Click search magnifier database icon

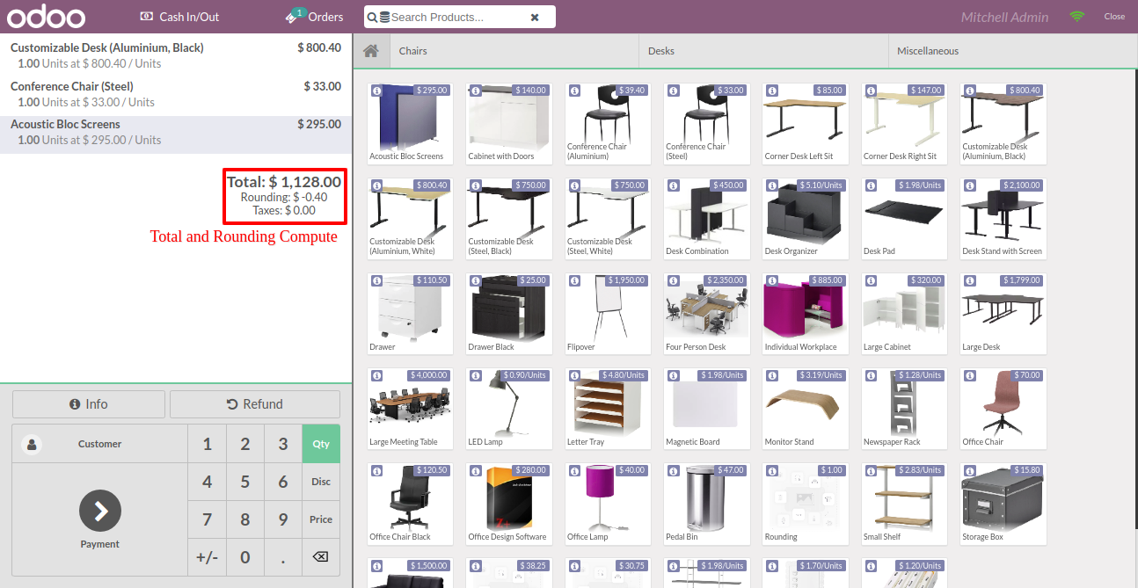[x=379, y=18]
